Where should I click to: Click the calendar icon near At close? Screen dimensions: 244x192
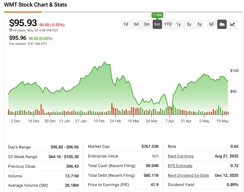pyautogui.click(x=11, y=30)
